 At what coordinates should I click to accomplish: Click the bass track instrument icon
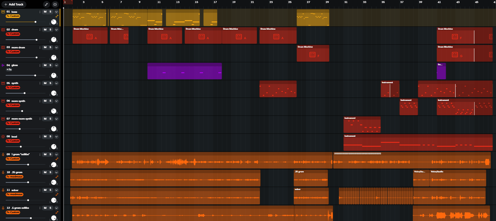point(3,12)
